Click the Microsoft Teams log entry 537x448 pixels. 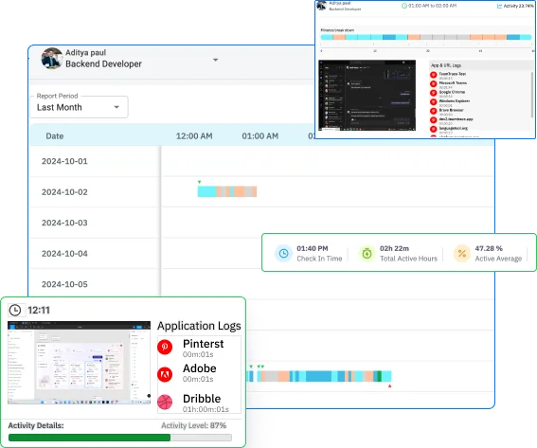click(x=453, y=83)
